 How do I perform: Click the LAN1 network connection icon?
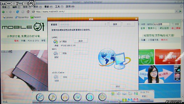click(x=55, y=41)
